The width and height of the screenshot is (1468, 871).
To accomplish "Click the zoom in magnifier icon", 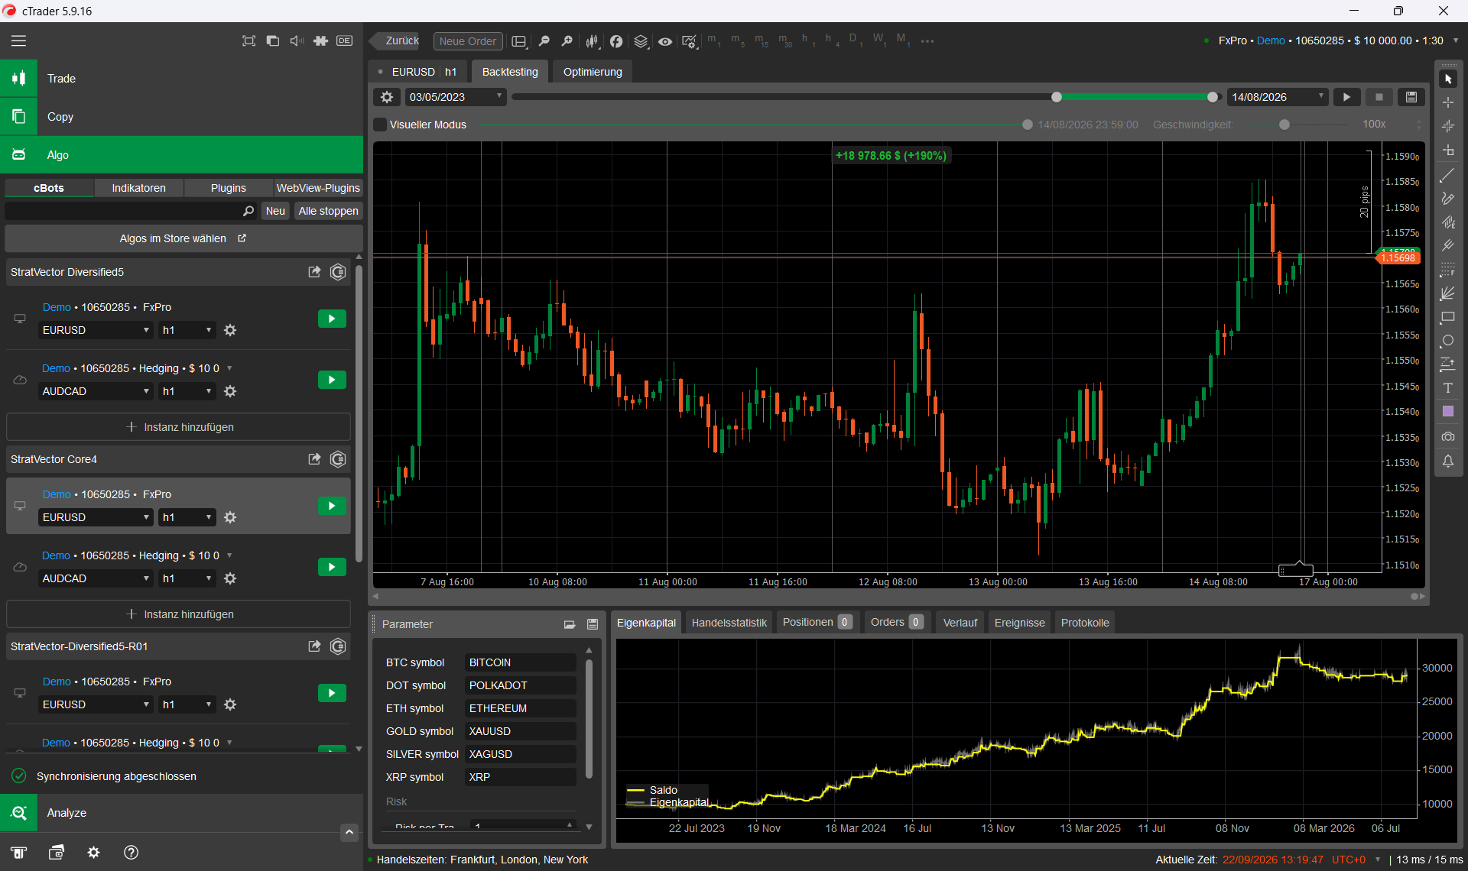I will click(567, 41).
